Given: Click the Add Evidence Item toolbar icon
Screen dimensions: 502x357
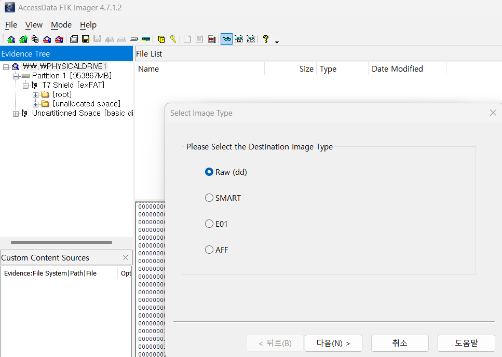Looking at the screenshot, I should tap(11, 39).
